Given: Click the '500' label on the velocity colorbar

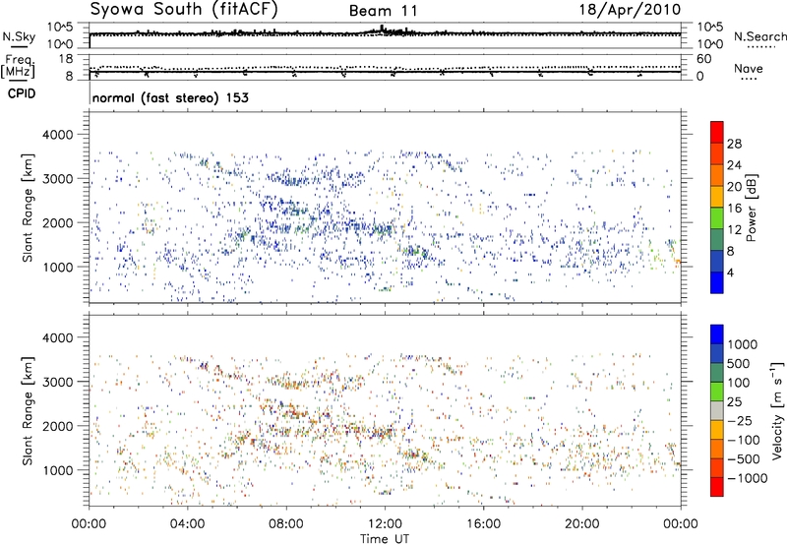Looking at the screenshot, I should (x=739, y=363).
